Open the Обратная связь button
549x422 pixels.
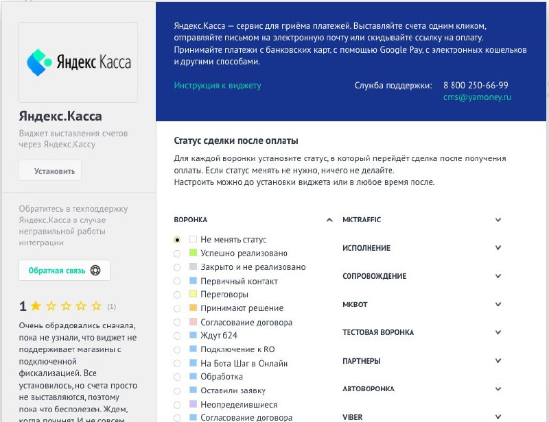[65, 271]
